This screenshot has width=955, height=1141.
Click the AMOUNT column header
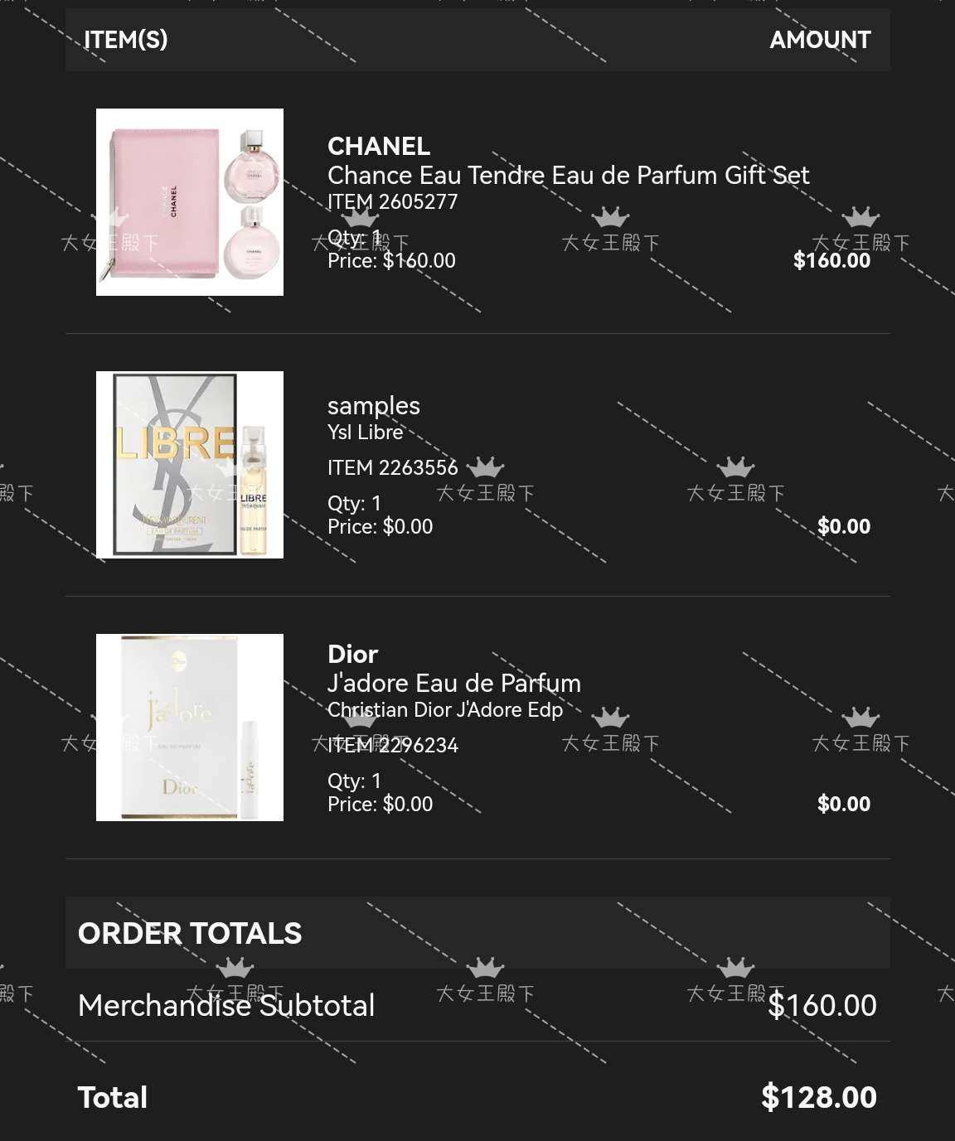point(820,40)
